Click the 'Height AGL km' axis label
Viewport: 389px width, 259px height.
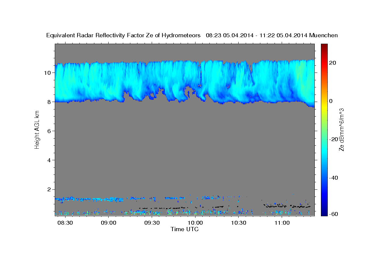(x=37, y=130)
